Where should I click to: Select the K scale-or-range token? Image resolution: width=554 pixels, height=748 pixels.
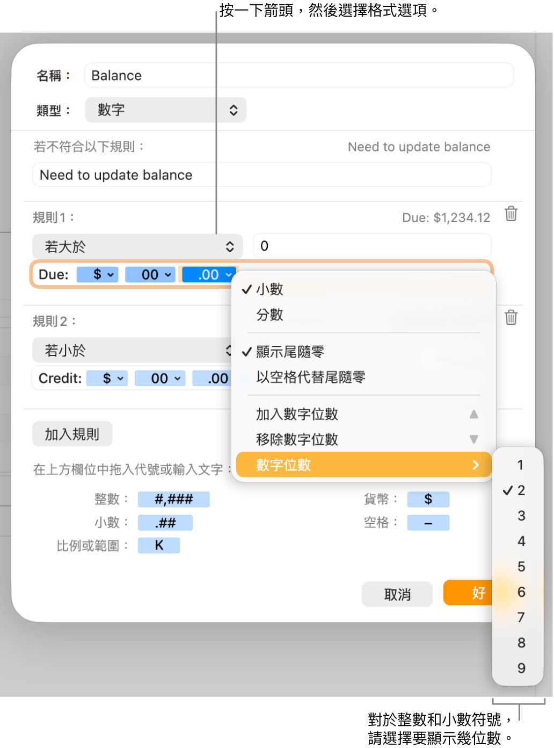(158, 545)
